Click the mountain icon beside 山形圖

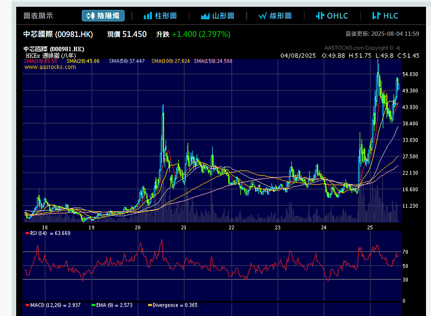pos(205,16)
